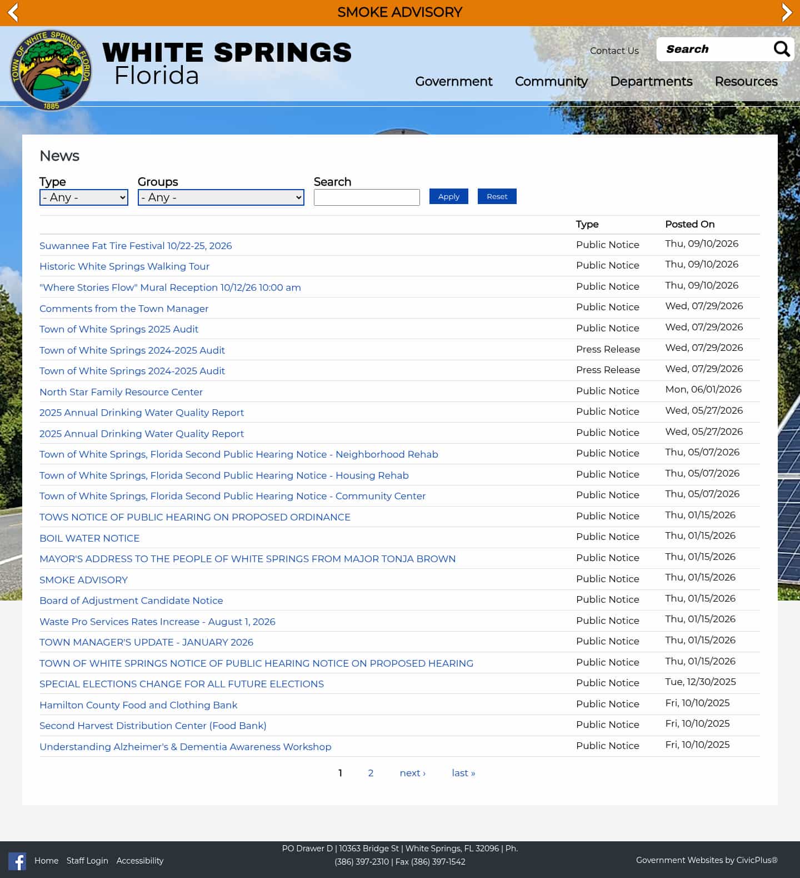Focus the news Search text field
800x878 pixels.
click(367, 197)
